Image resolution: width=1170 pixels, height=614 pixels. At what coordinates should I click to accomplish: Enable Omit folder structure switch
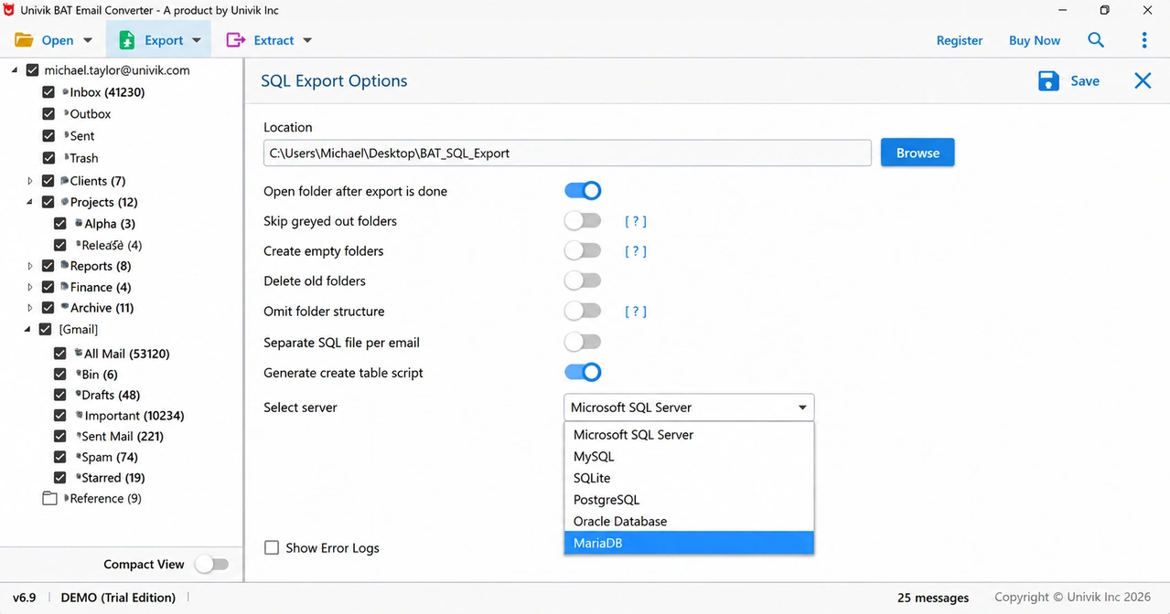pos(583,312)
